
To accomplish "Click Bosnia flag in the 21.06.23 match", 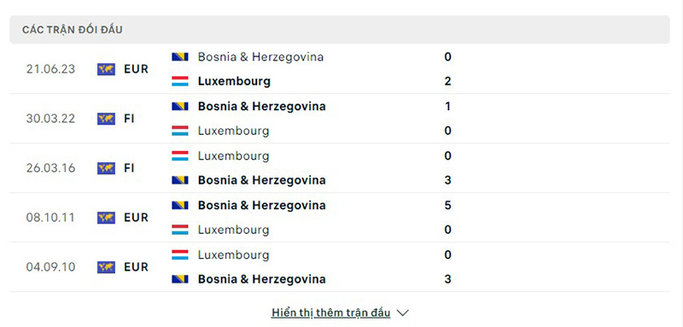I will click(x=180, y=57).
